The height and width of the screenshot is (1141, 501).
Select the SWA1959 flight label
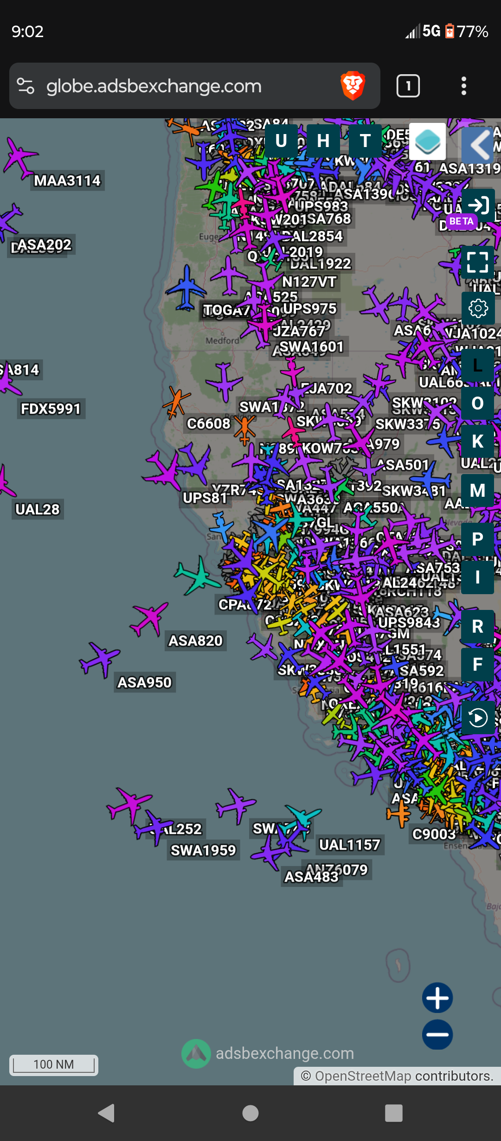coord(204,851)
